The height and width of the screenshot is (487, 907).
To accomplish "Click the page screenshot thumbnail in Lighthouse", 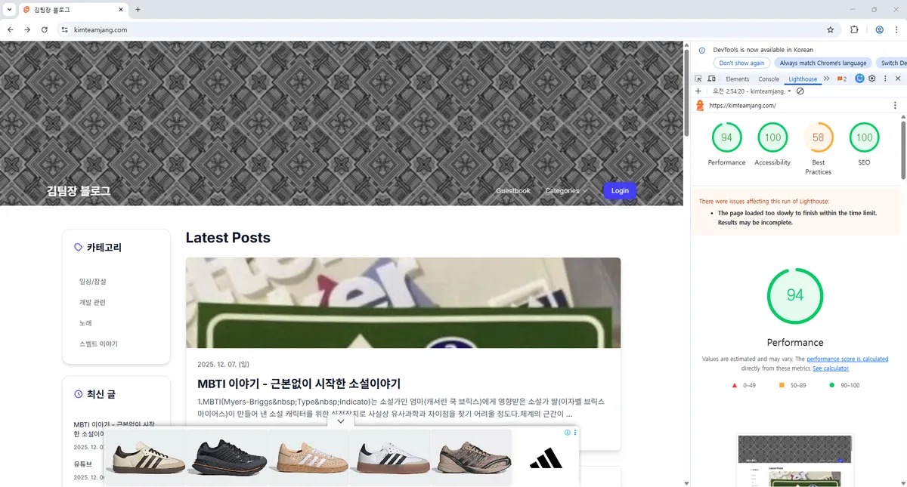I will pos(795,458).
